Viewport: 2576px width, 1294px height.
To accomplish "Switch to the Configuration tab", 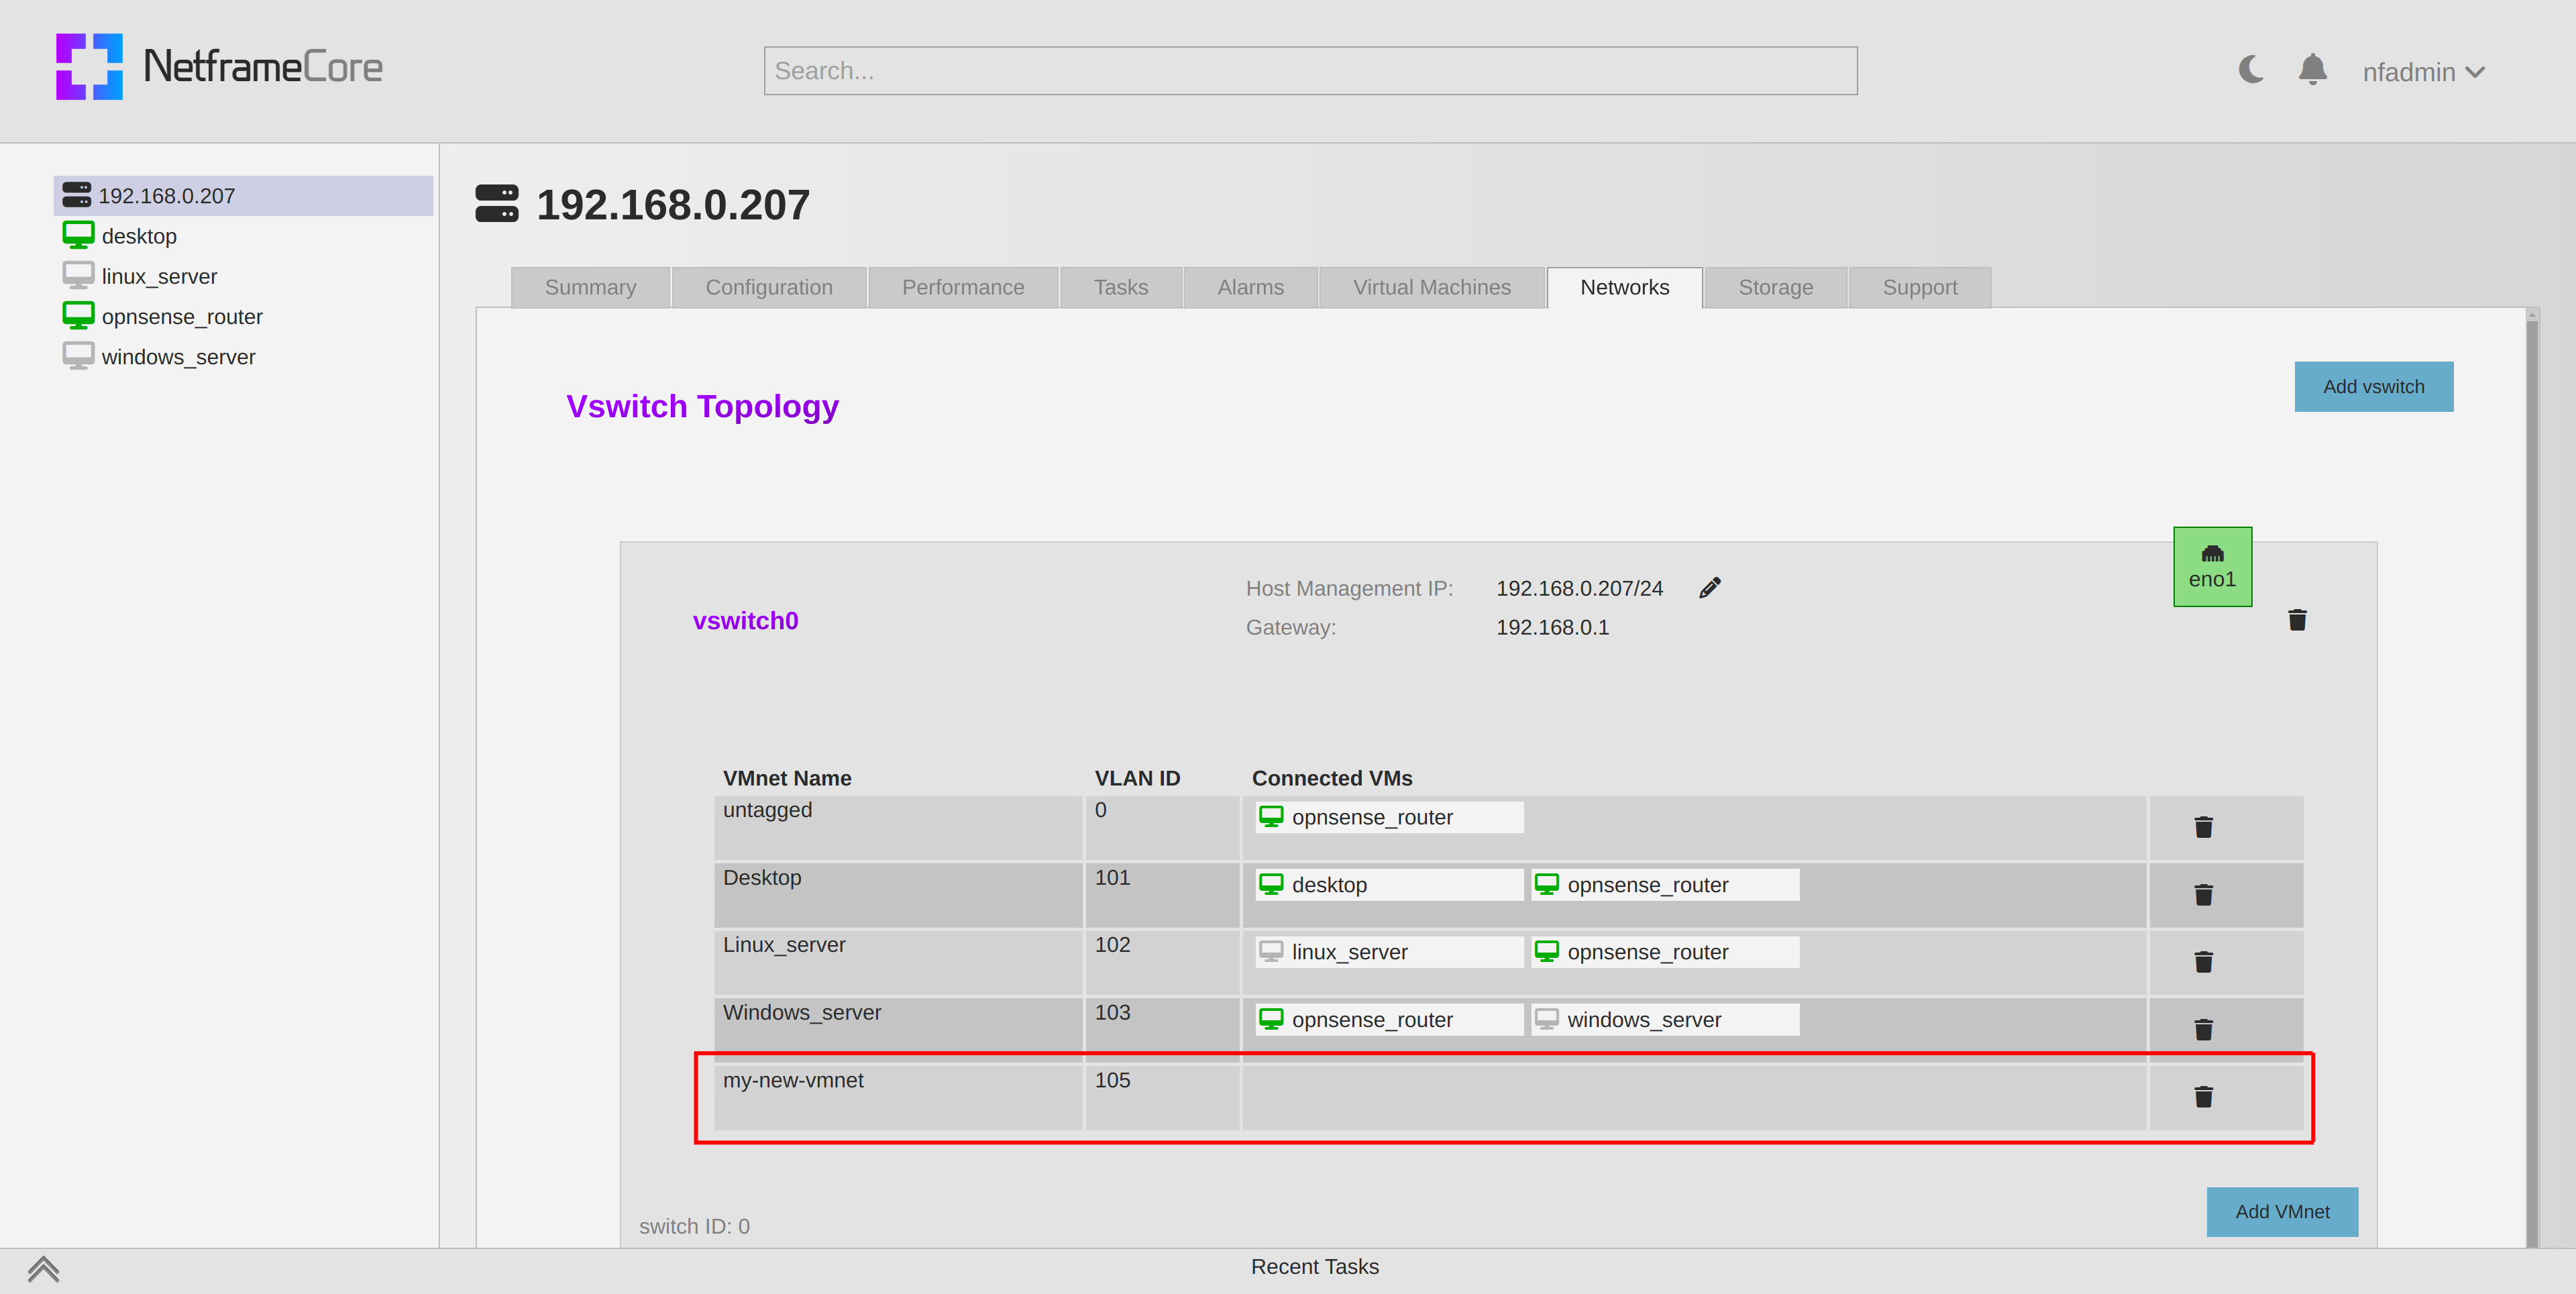I will 769,287.
